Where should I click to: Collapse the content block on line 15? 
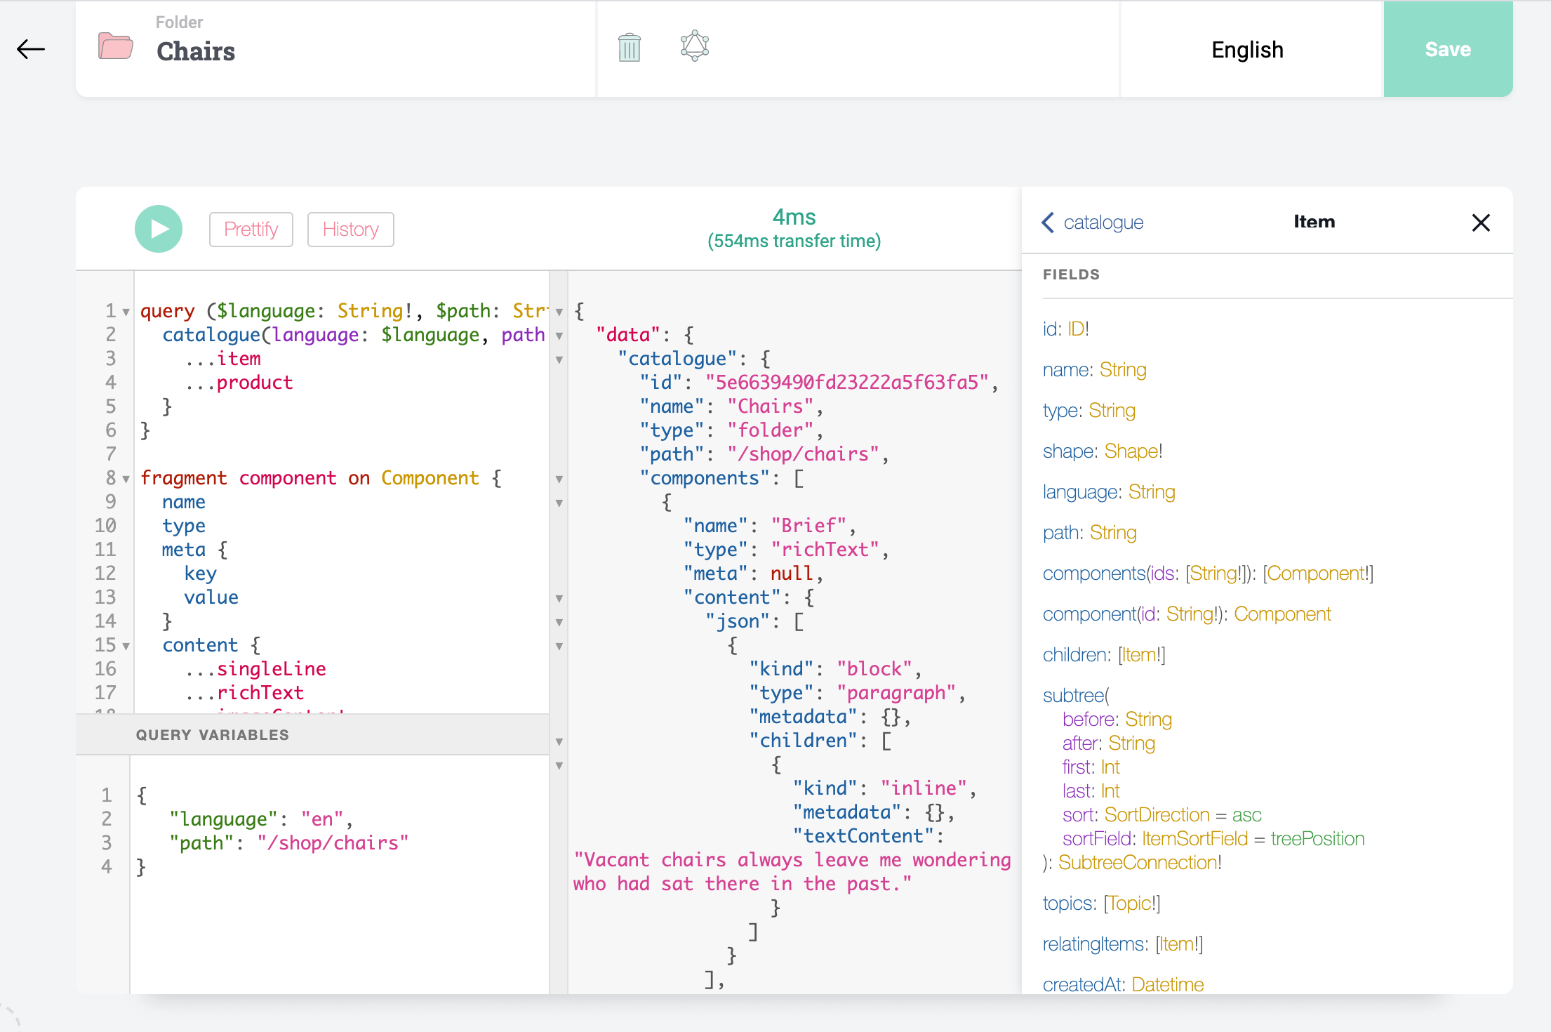click(x=125, y=646)
